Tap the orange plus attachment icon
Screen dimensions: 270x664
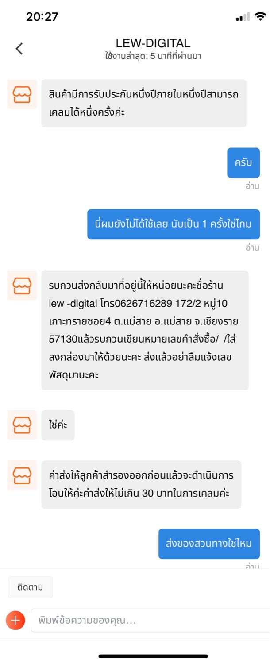pos(15,620)
